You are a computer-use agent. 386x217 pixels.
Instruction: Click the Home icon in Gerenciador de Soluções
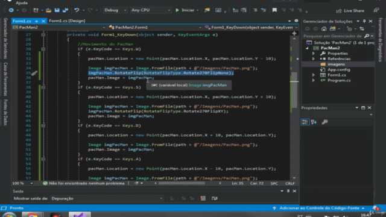[324, 29]
